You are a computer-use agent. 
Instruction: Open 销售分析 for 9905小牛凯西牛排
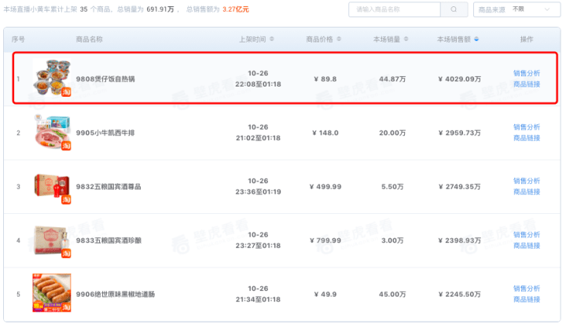pyautogui.click(x=527, y=127)
